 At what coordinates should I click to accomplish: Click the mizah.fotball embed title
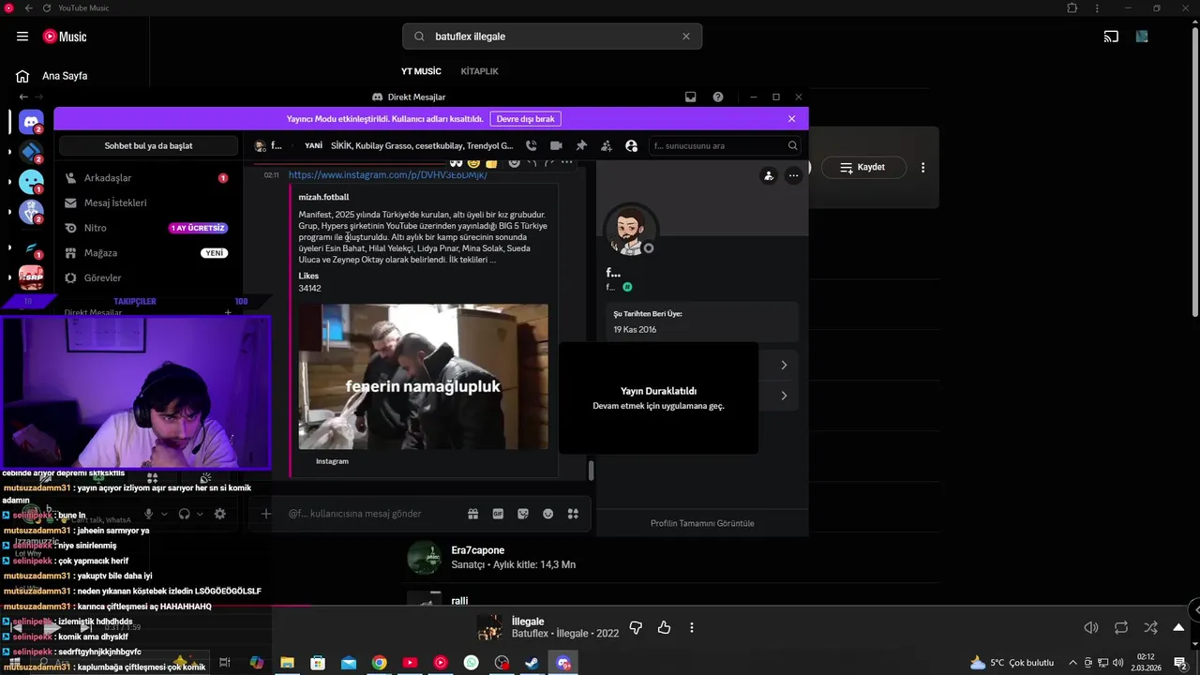[x=323, y=197]
